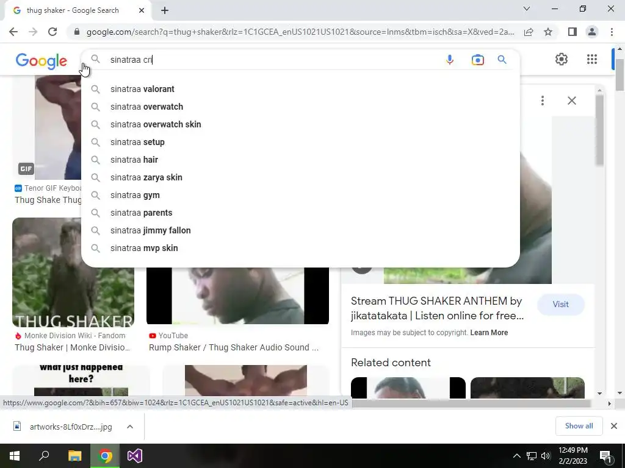
Task: Expand options for downloaded artworks jpg
Action: coord(130,427)
